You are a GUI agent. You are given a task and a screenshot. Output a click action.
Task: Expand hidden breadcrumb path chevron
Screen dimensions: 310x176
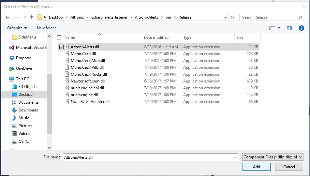click(x=45, y=17)
